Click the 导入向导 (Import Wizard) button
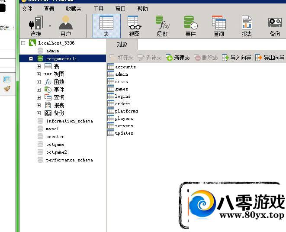The width and height of the screenshot is (286, 232). click(236, 58)
